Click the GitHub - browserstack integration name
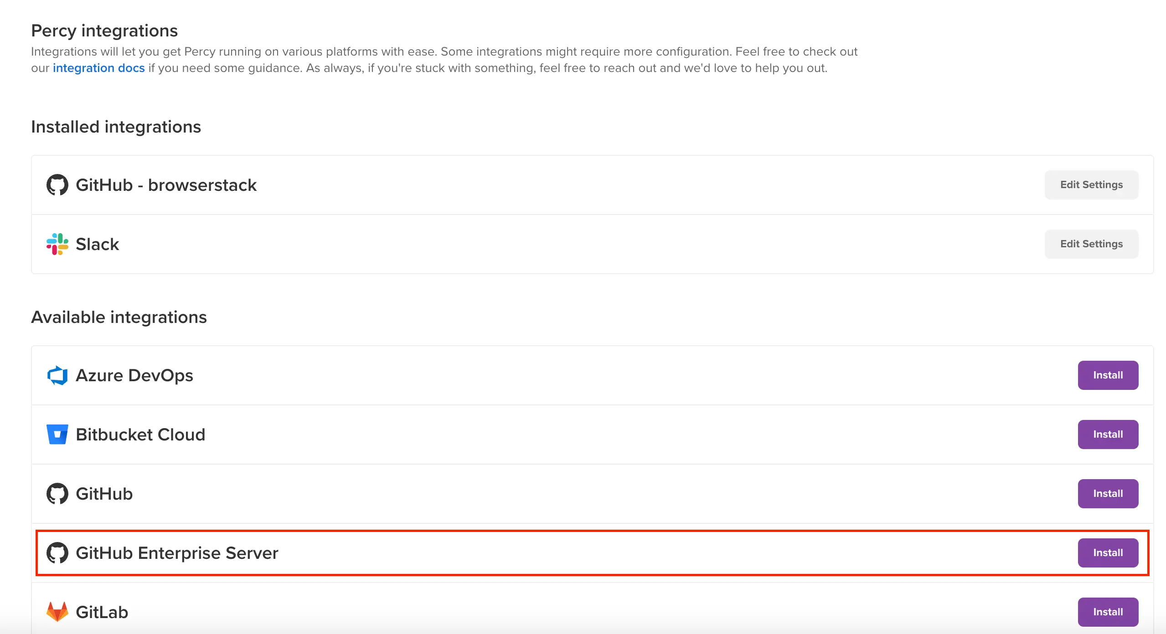The height and width of the screenshot is (634, 1166). (166, 185)
